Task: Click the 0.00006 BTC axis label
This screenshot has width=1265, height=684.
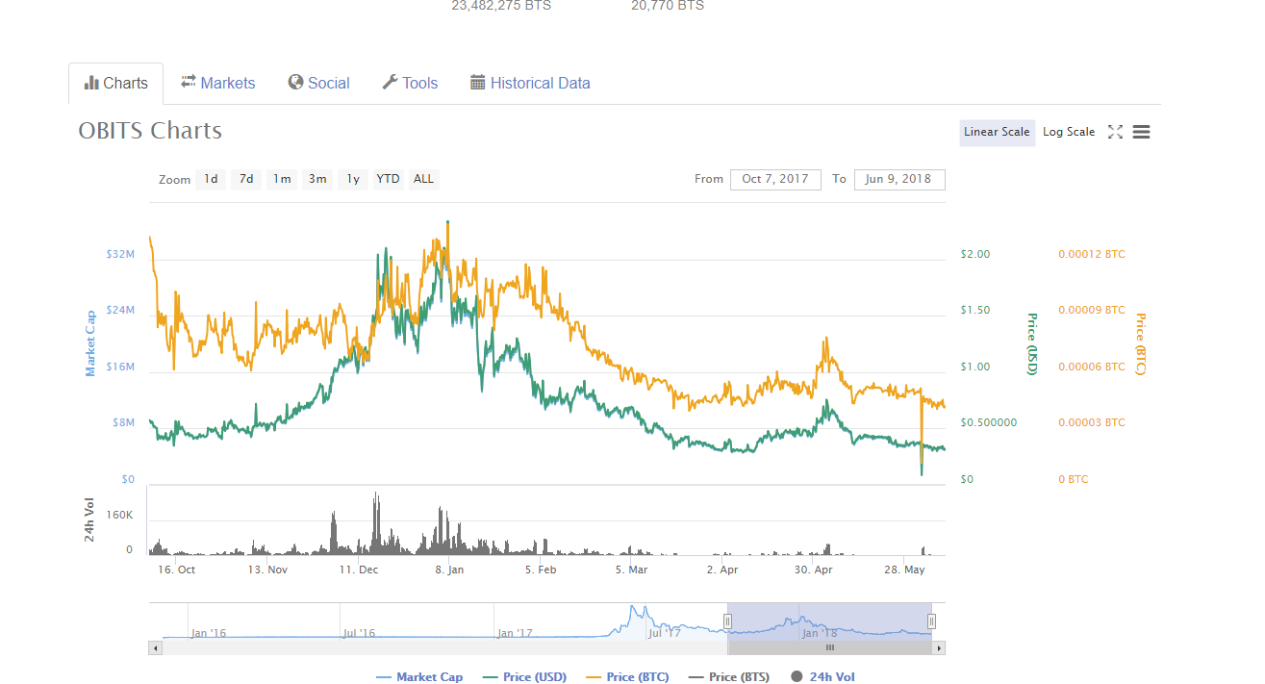Action: [x=1091, y=367]
